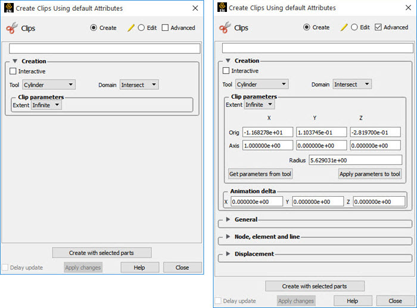Click the pencil Edit icon in right dialog
The image size is (417, 308).
pyautogui.click(x=344, y=27)
